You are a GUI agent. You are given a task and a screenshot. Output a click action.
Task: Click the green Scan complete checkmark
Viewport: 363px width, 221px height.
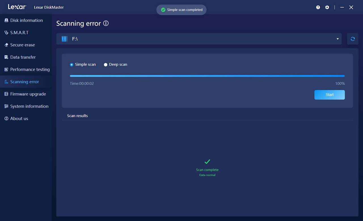(207, 162)
